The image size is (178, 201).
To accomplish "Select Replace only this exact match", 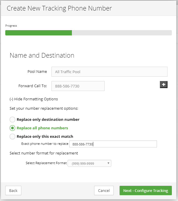I will (12, 136).
